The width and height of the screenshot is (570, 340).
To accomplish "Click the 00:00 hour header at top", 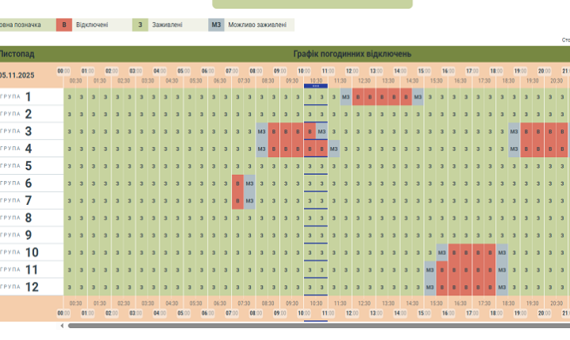I will (64, 71).
